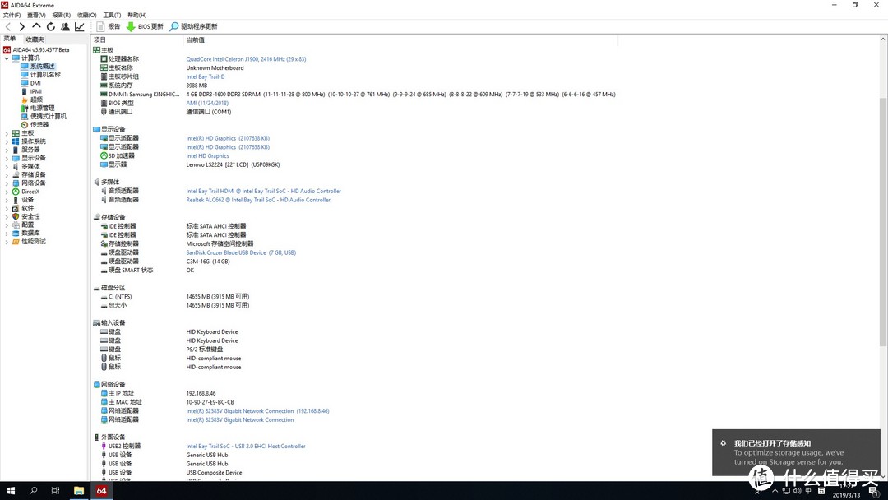This screenshot has width=888, height=500.
Task: Open the QuadCore Intel Celeron J1900 link
Action: click(x=246, y=59)
